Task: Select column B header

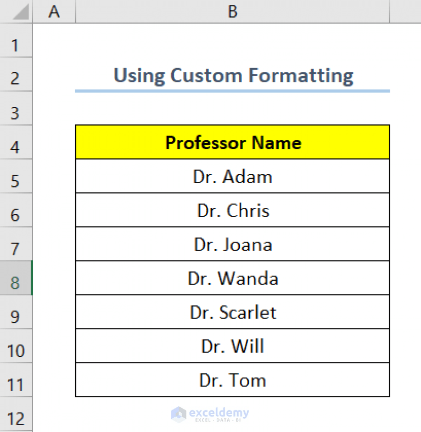Action: click(233, 12)
